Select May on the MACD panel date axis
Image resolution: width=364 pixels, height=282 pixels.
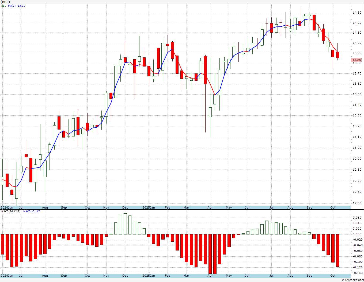229,276
